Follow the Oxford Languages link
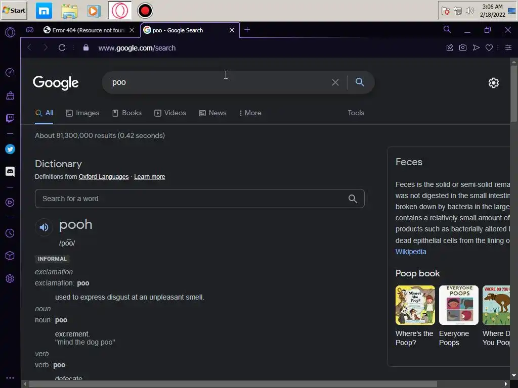Image resolution: width=518 pixels, height=388 pixels. (103, 177)
